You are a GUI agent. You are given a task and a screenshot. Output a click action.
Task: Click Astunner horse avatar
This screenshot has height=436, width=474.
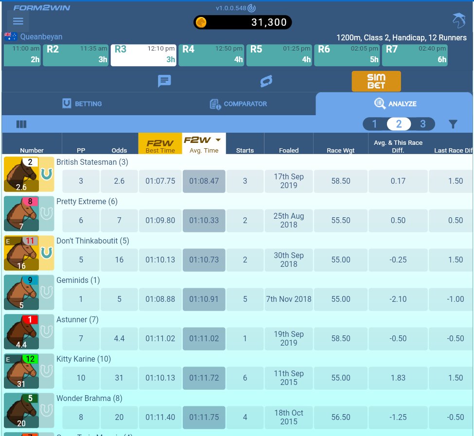(x=21, y=332)
